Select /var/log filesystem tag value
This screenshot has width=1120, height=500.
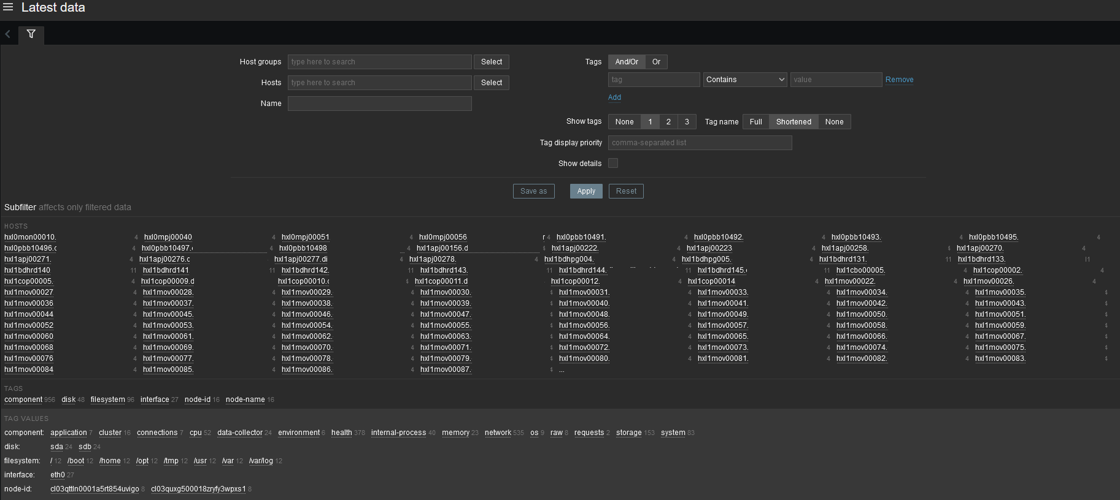tap(261, 461)
